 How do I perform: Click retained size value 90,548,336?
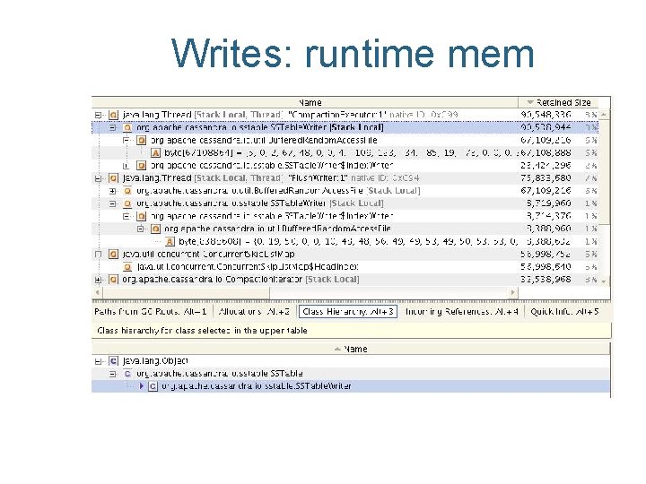546,115
